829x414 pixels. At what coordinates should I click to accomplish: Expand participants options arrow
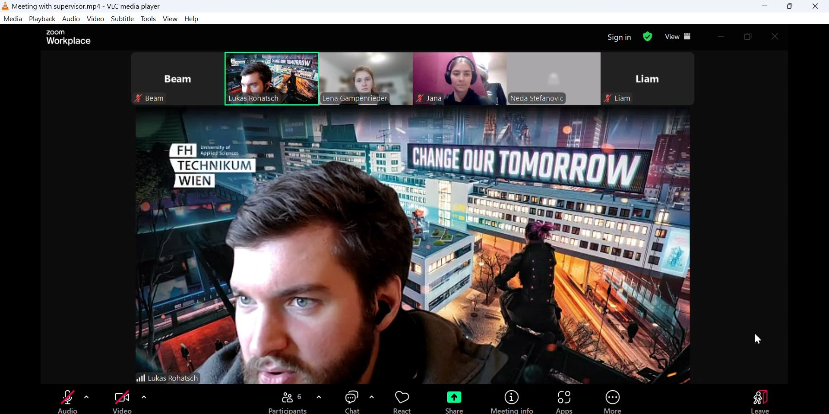[319, 397]
